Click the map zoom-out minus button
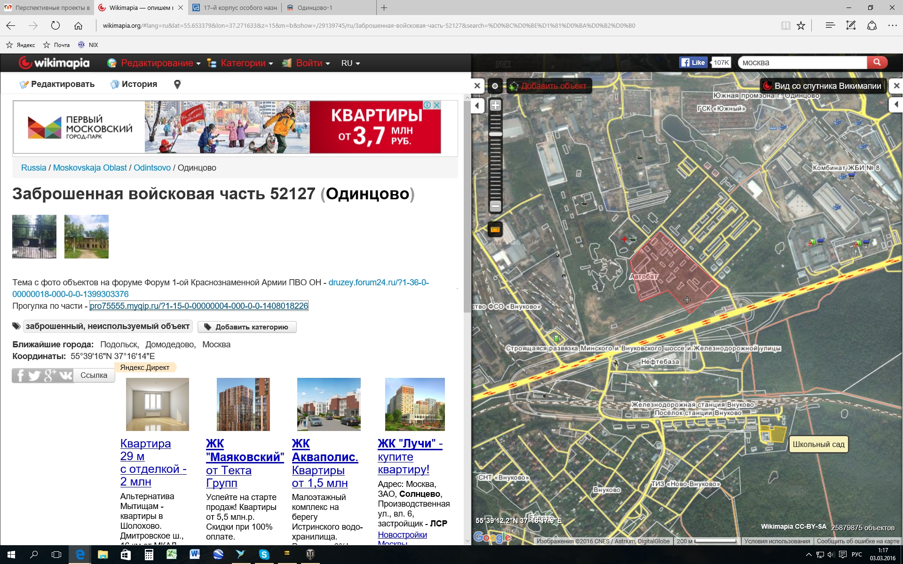 pos(495,206)
